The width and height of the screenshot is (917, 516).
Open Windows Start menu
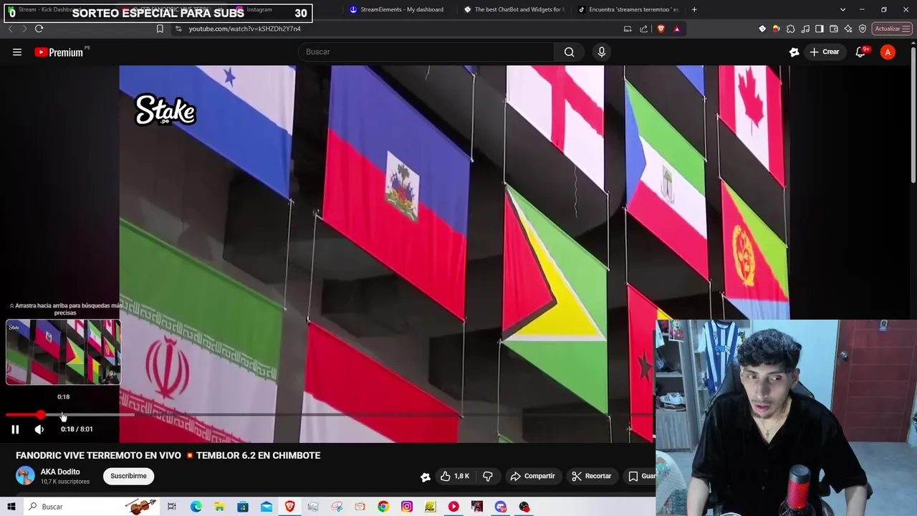[x=11, y=507]
